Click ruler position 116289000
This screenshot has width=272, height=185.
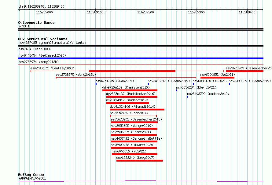coord(44,12)
